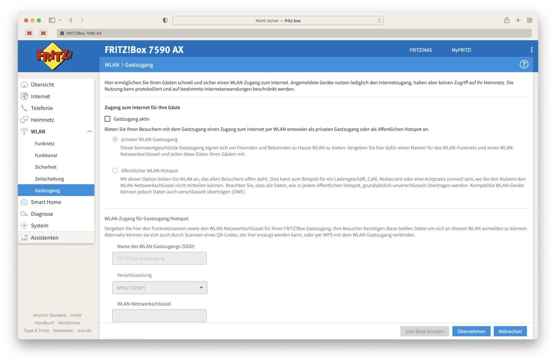
Task: Click the Safari address bar
Action: [x=278, y=20]
